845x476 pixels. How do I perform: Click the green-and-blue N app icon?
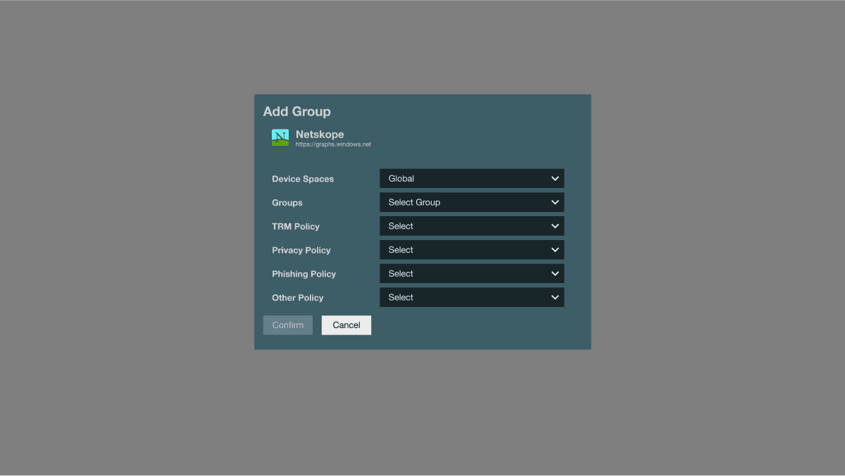tap(280, 138)
